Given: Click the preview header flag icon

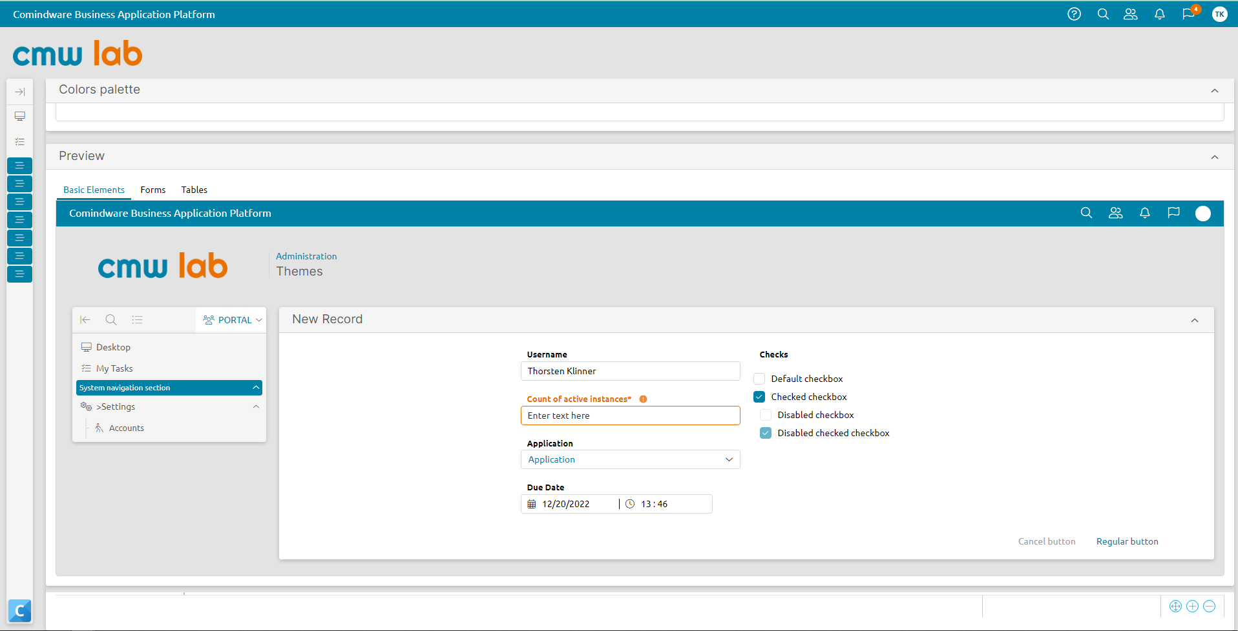Looking at the screenshot, I should coord(1174,213).
